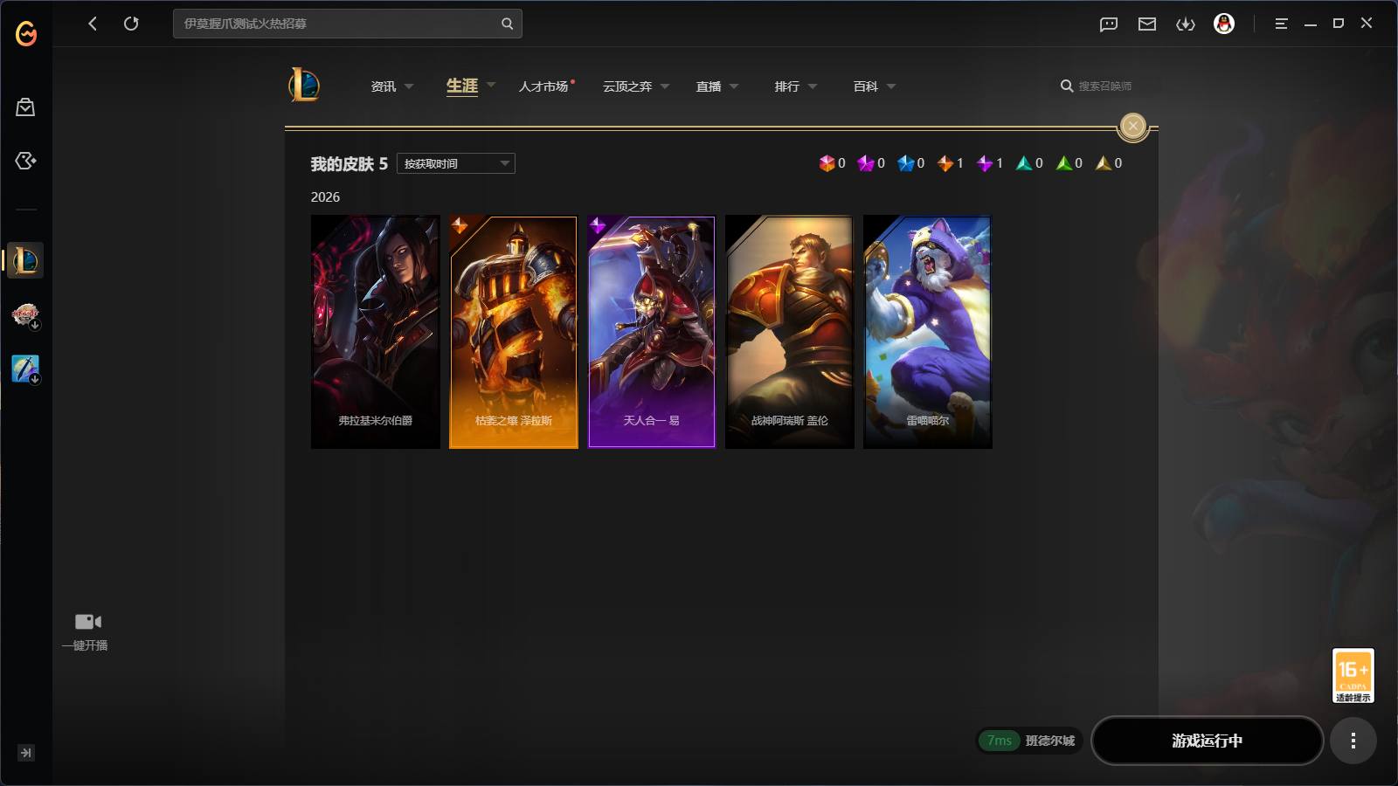Screen dimensions: 1398x786
Task: Click the 2026 year label
Action: [325, 197]
